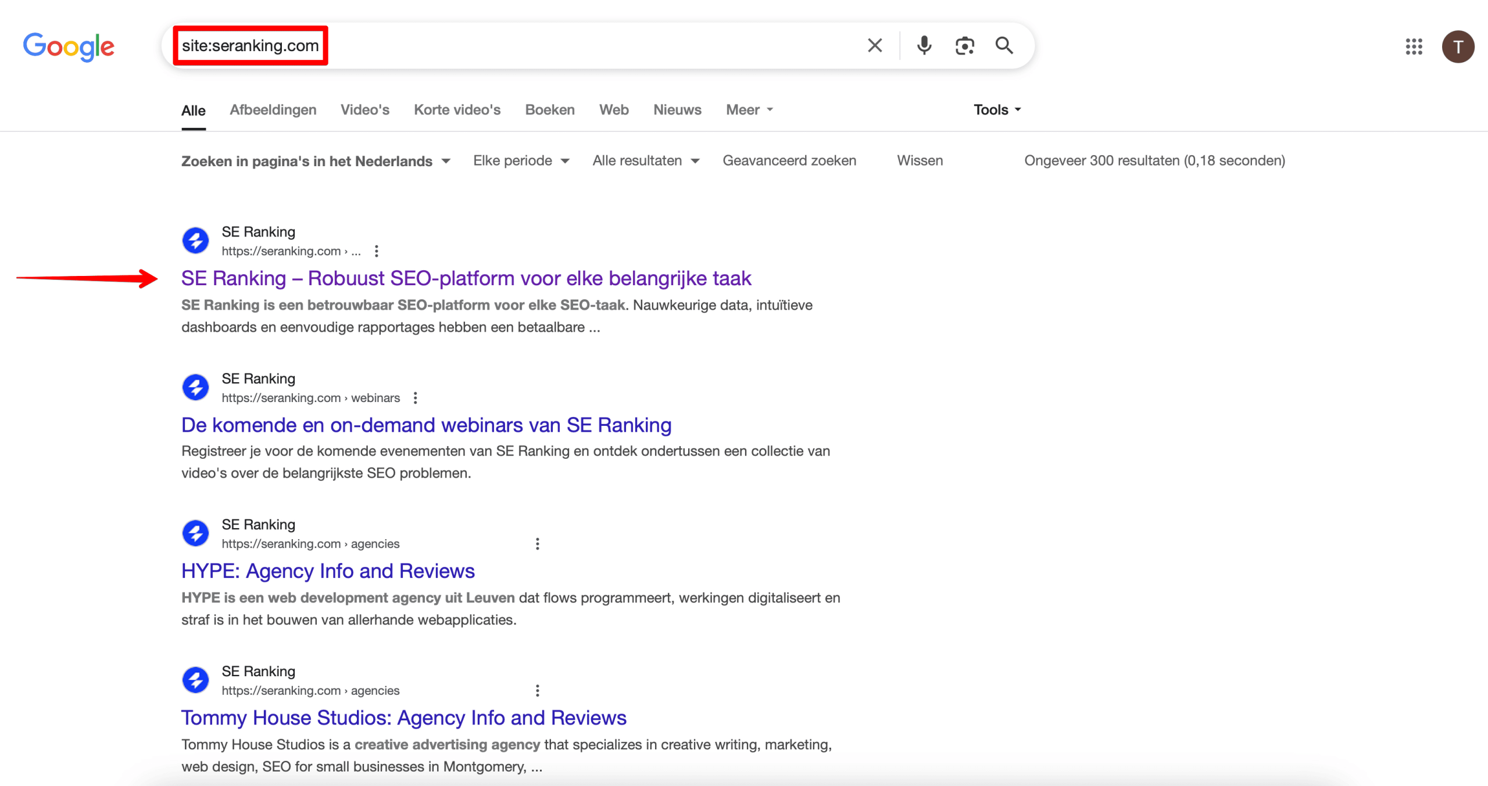Click the Ongeveer 300 resultaten count text

(1154, 161)
